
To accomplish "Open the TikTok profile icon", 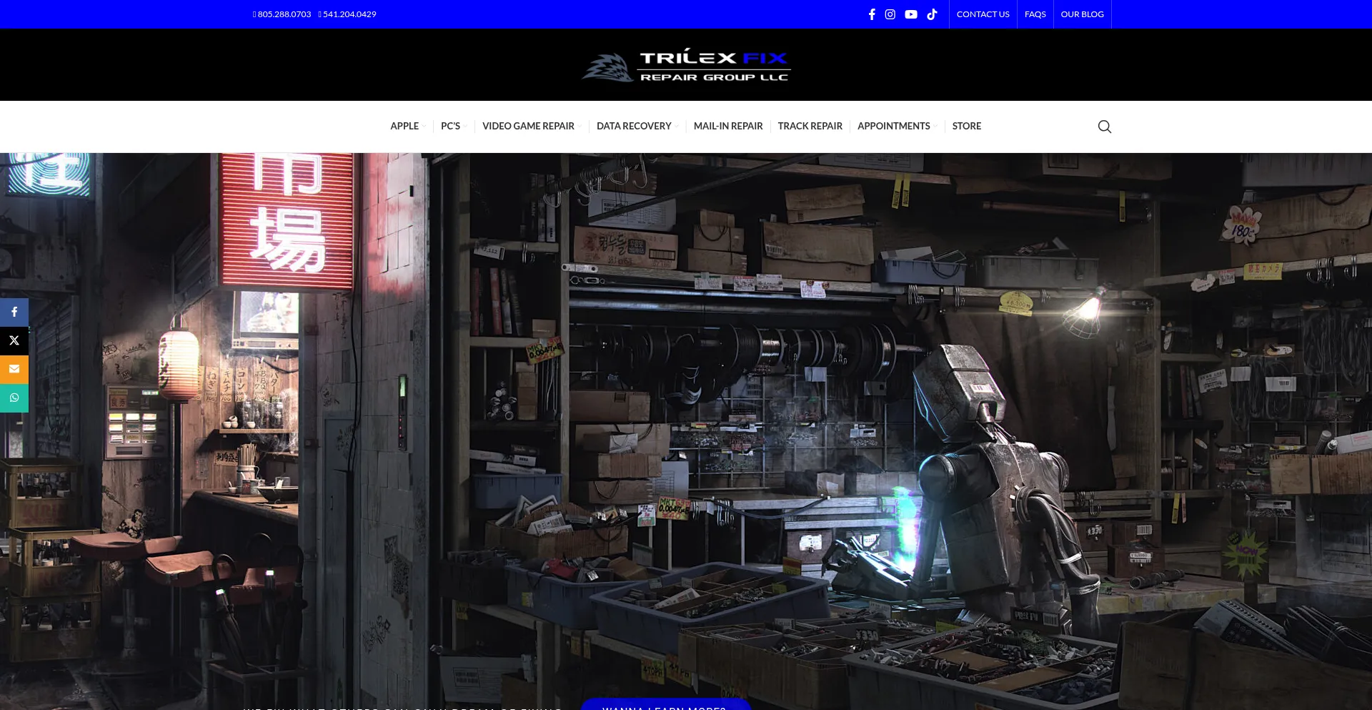I will click(x=931, y=14).
